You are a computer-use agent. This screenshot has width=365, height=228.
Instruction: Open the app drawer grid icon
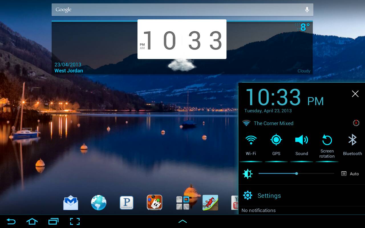[x=183, y=203]
